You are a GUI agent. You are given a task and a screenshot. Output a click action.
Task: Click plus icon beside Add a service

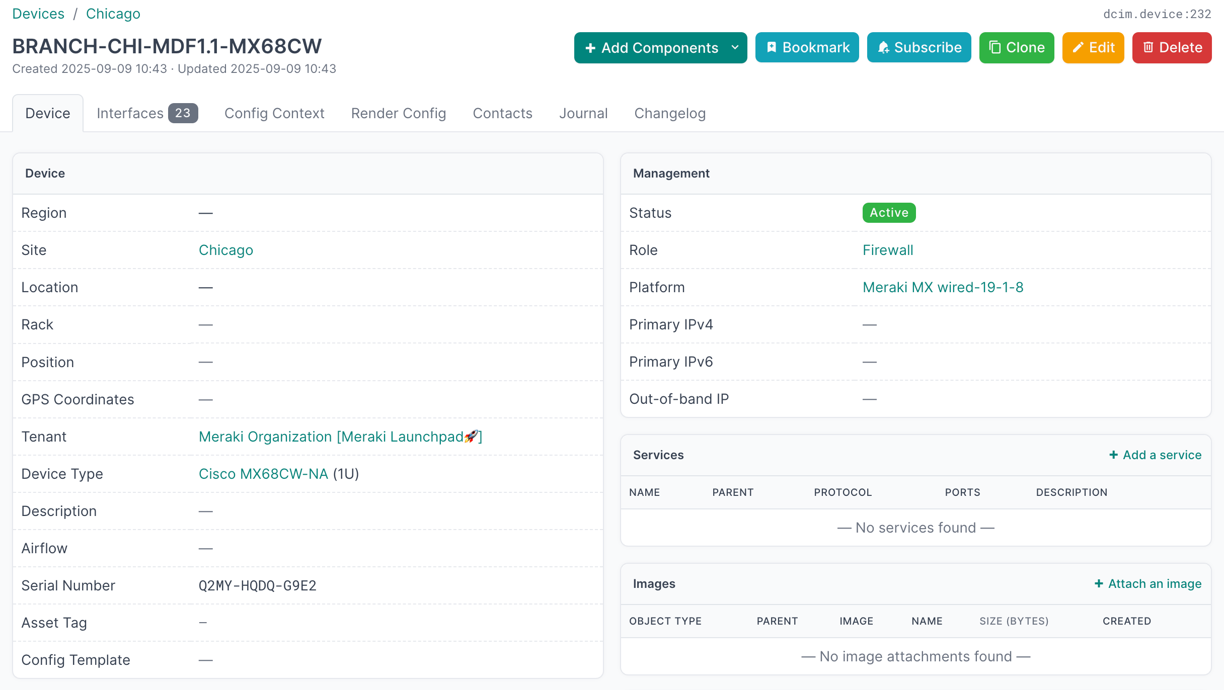click(x=1113, y=455)
